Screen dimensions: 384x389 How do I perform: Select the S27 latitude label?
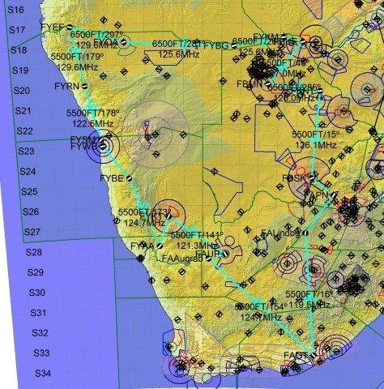pos(32,232)
